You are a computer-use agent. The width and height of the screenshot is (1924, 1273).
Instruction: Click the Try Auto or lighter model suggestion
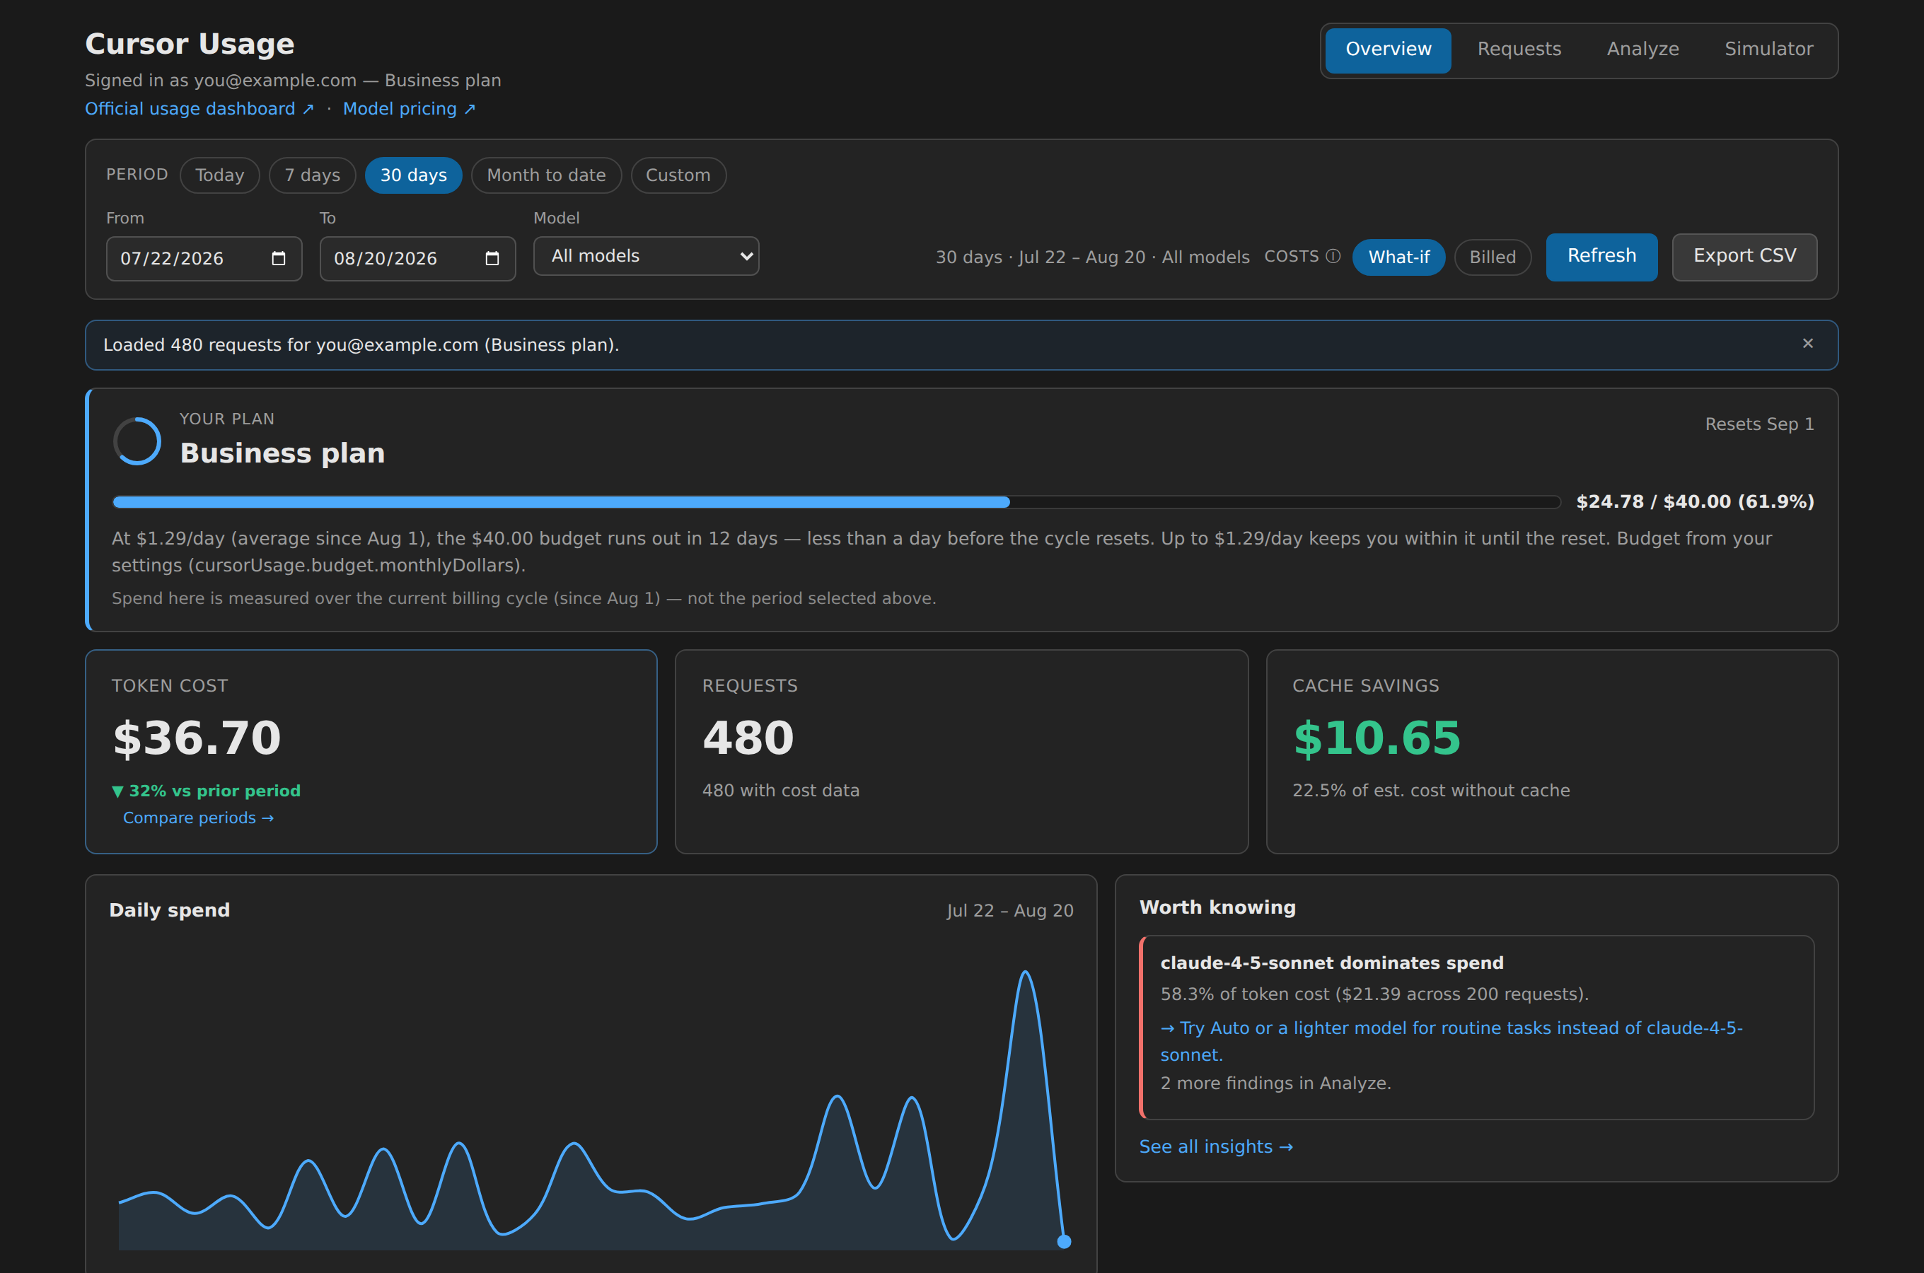1451,1041
